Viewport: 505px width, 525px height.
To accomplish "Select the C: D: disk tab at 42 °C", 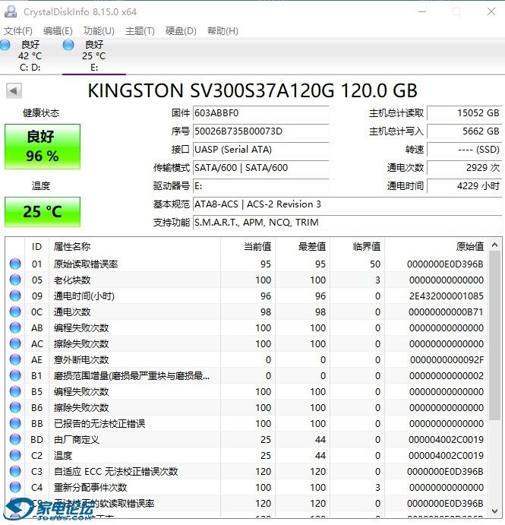I will (x=30, y=56).
